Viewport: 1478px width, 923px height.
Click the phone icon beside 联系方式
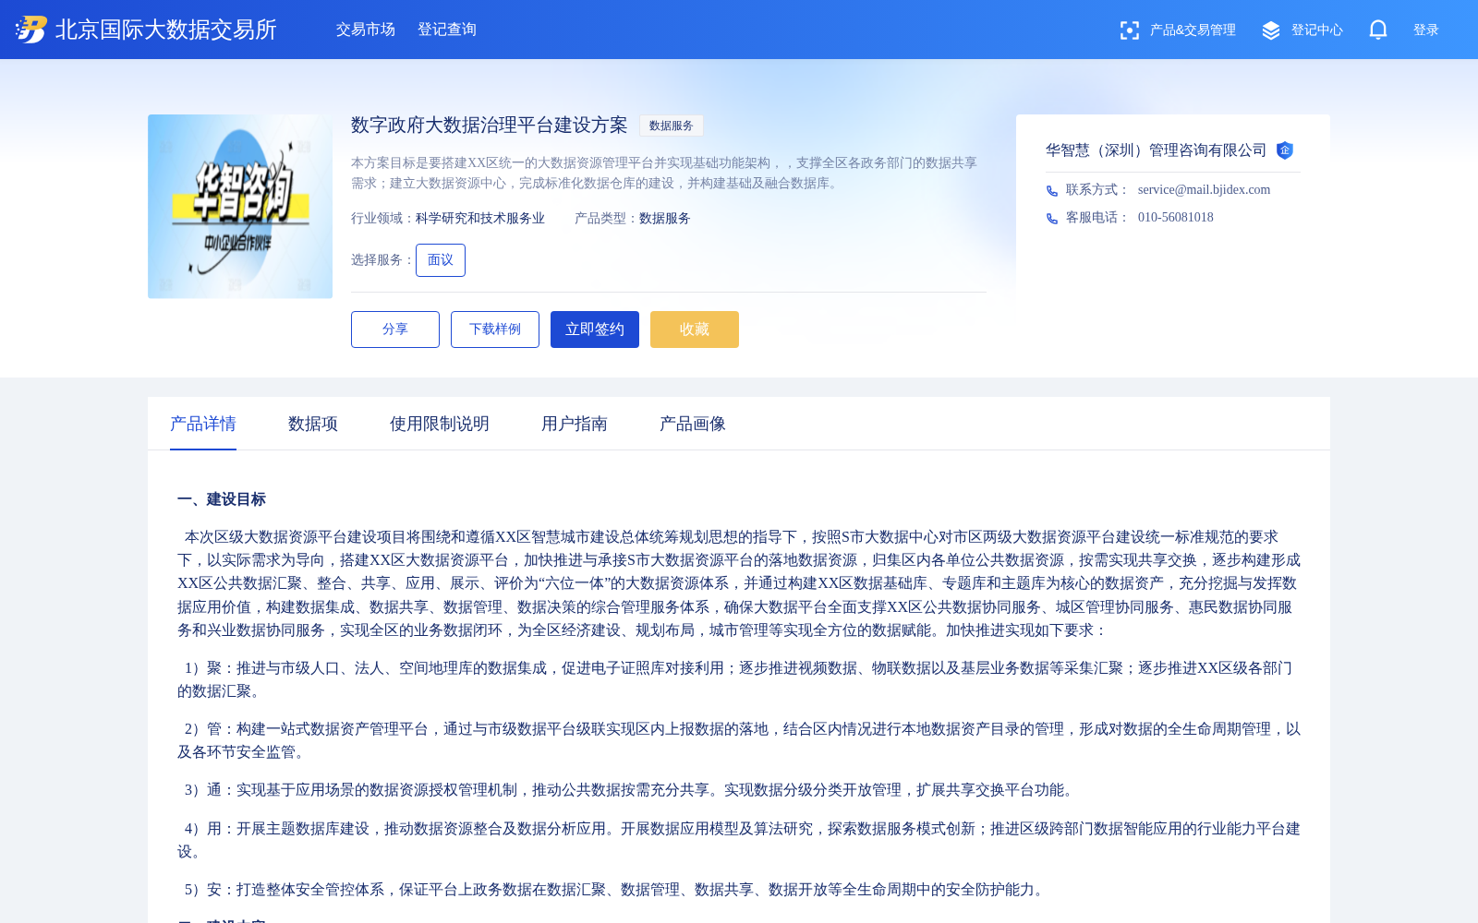click(x=1052, y=191)
